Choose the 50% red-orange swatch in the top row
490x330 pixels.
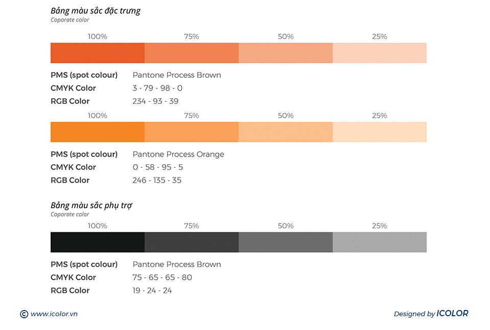tap(286, 53)
